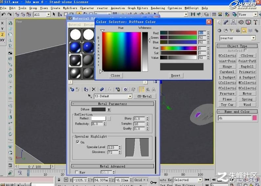Toggle the AutoGrid checkbox

coord(245,50)
